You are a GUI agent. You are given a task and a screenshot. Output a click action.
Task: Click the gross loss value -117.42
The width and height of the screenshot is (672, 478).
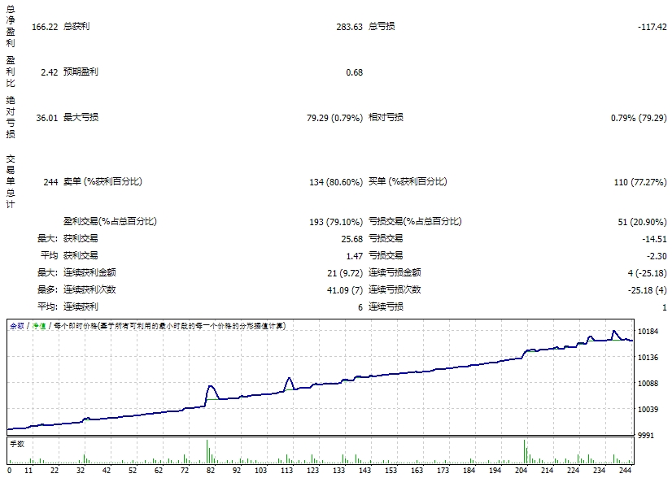(652, 27)
